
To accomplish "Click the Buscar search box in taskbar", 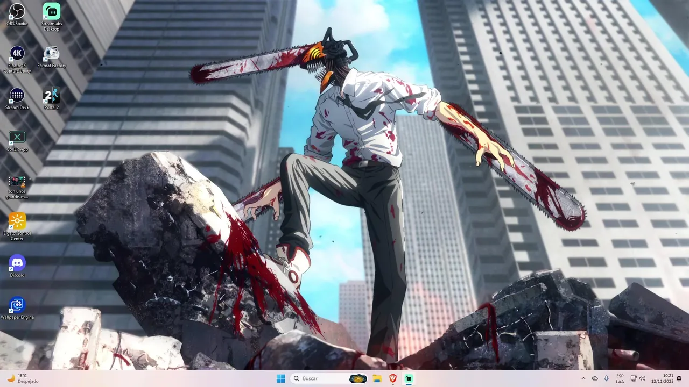I will (x=329, y=378).
